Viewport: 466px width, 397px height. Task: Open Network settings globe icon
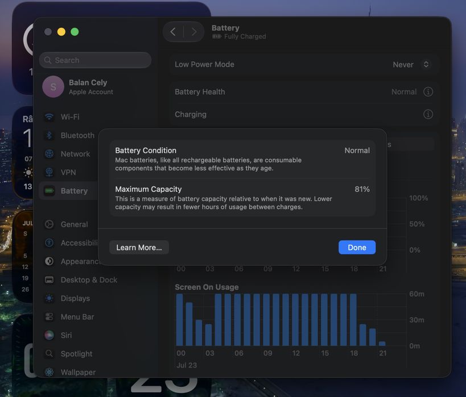pos(49,154)
